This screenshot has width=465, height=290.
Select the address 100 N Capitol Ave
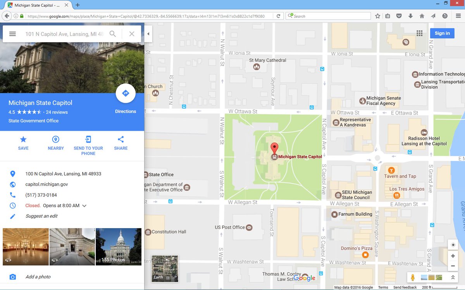(x=63, y=174)
